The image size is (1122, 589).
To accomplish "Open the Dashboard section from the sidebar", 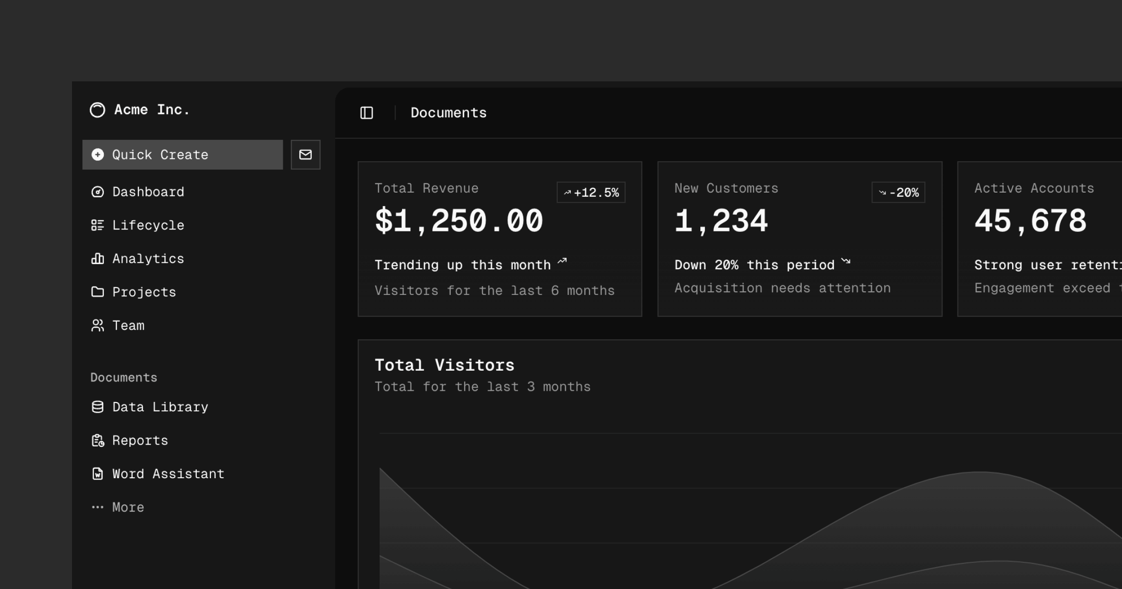I will click(148, 192).
